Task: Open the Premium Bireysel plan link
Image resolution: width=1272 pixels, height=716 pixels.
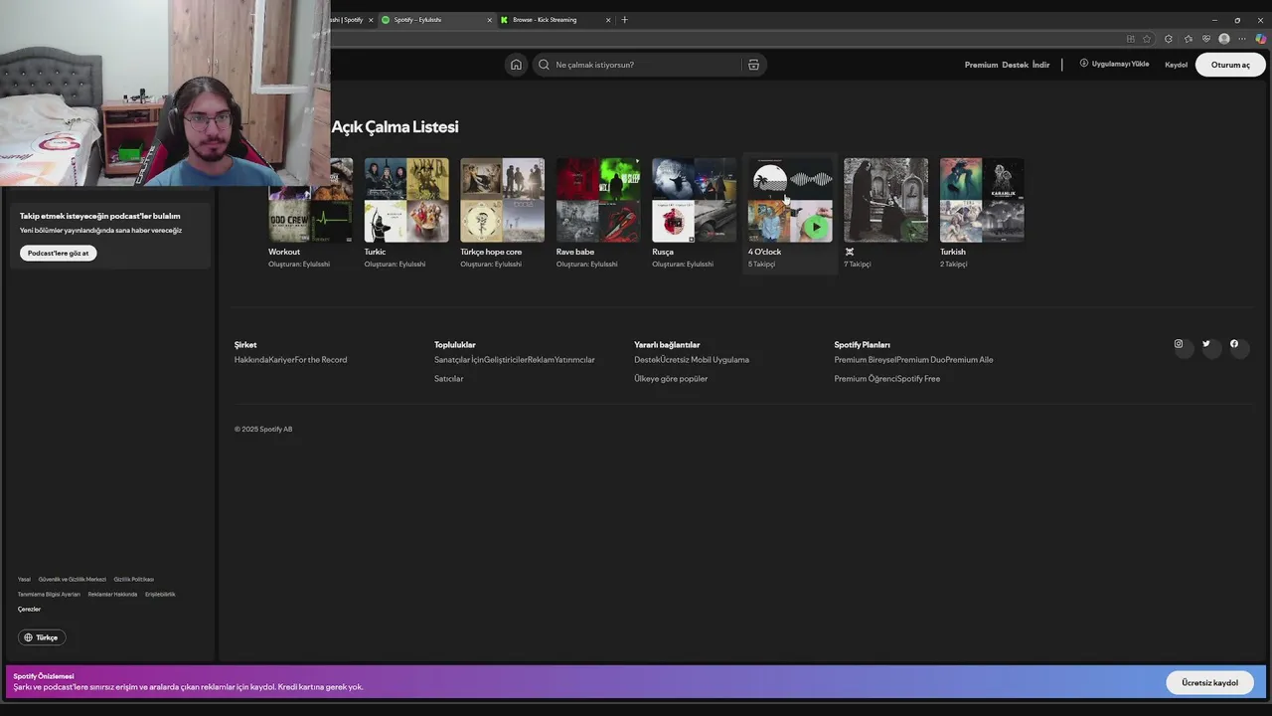Action: click(865, 360)
